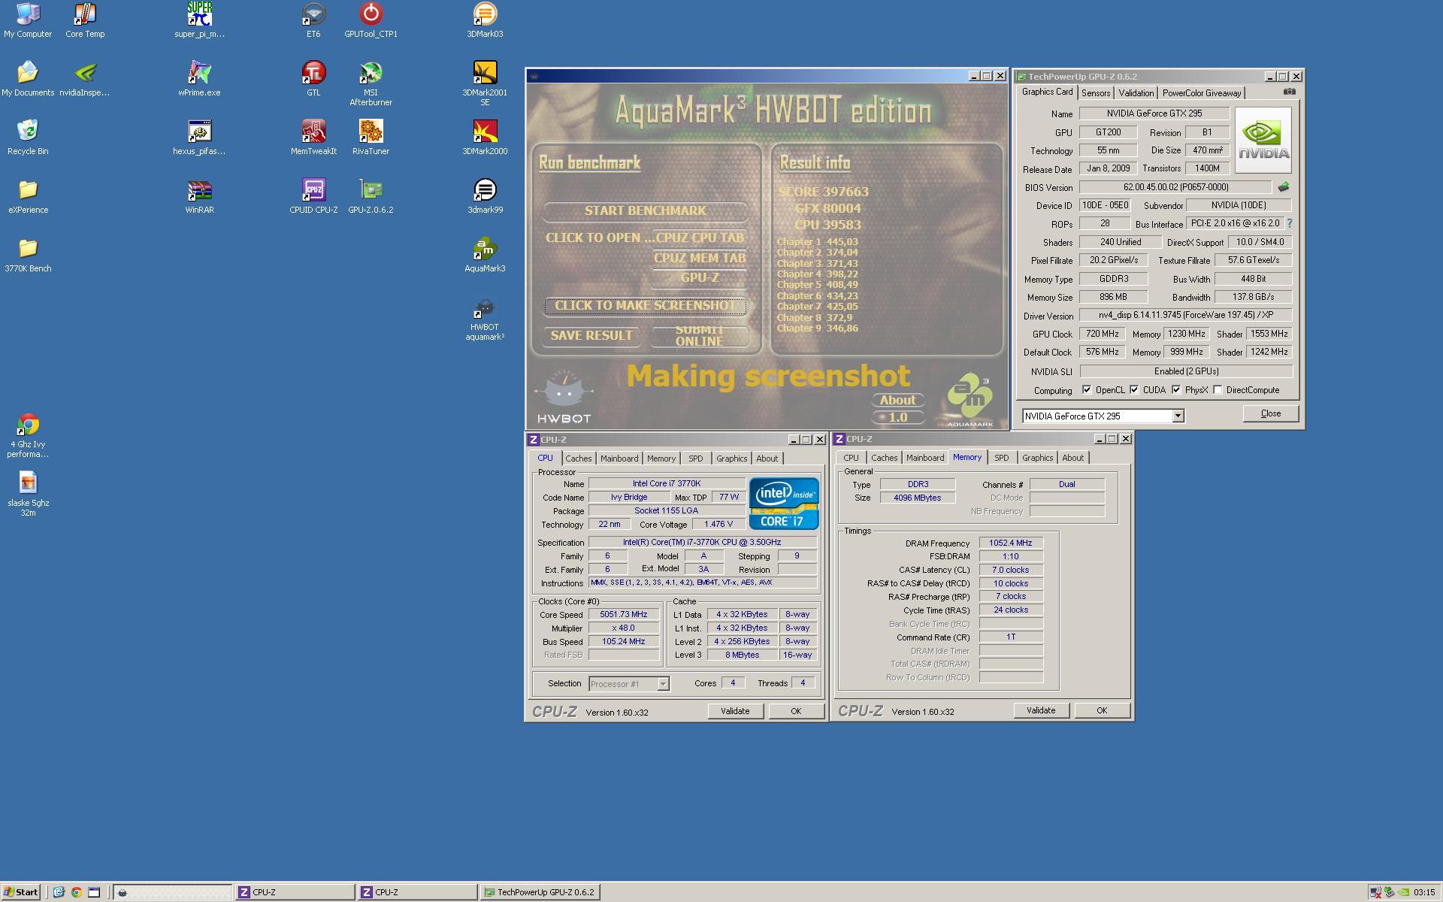This screenshot has width=1443, height=902.
Task: Launch the wPrime.exe shortcut
Action: click(199, 79)
